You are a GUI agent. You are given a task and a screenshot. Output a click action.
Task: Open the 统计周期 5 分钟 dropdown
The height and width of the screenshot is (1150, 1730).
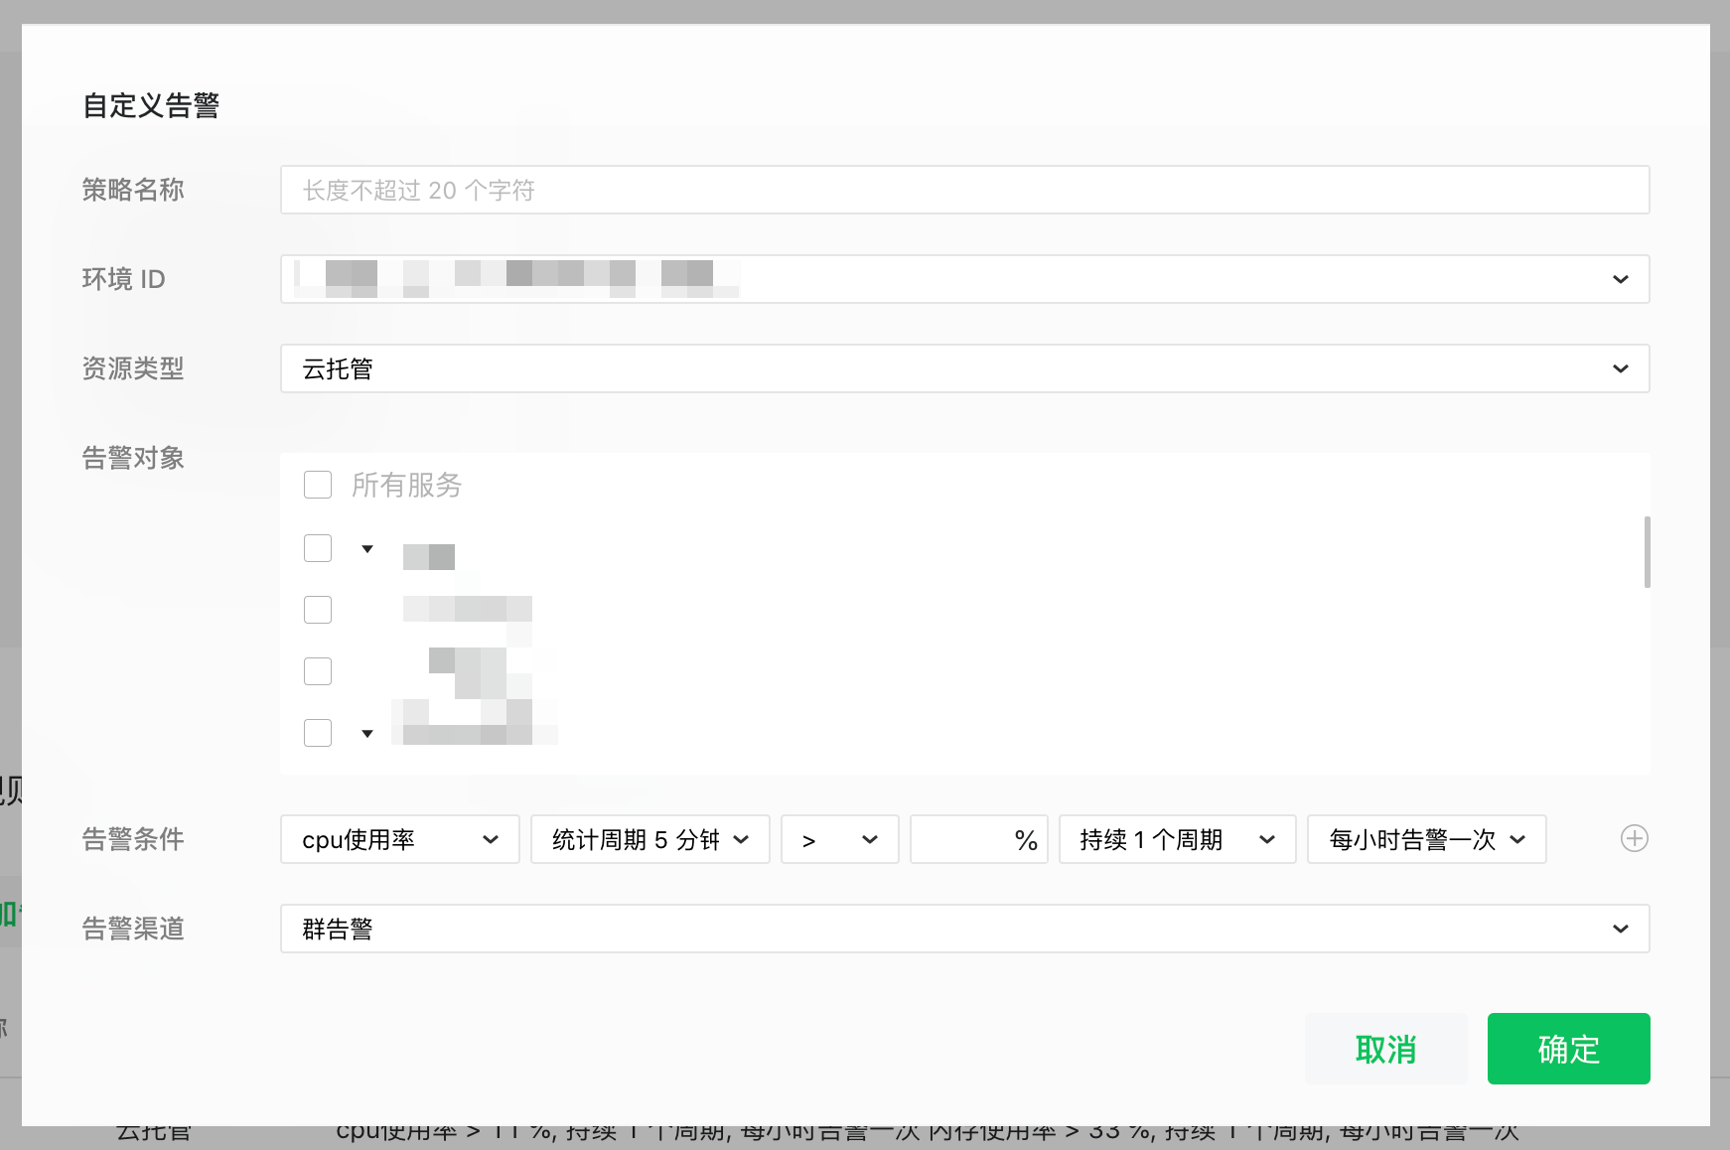pos(649,839)
